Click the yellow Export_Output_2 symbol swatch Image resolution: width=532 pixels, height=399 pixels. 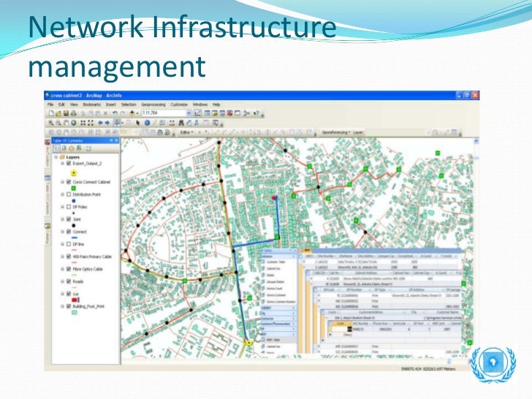74,173
